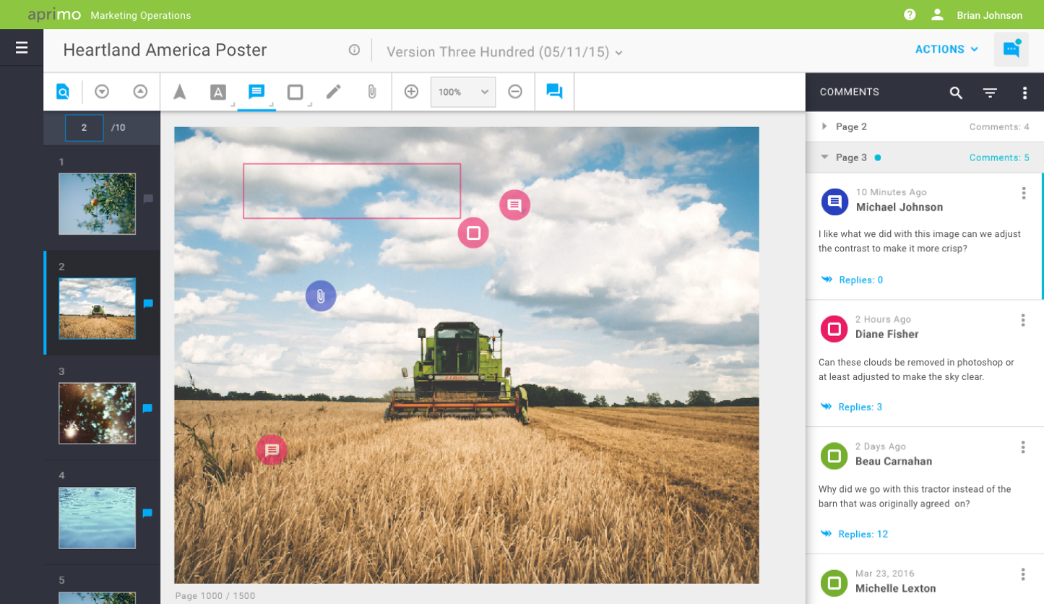Screen dimensions: 1044x604
Task: Open the Brian Johnson user profile icon
Action: point(938,14)
